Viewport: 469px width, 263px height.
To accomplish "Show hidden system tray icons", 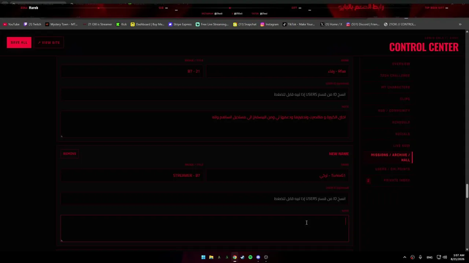I will 405,257.
